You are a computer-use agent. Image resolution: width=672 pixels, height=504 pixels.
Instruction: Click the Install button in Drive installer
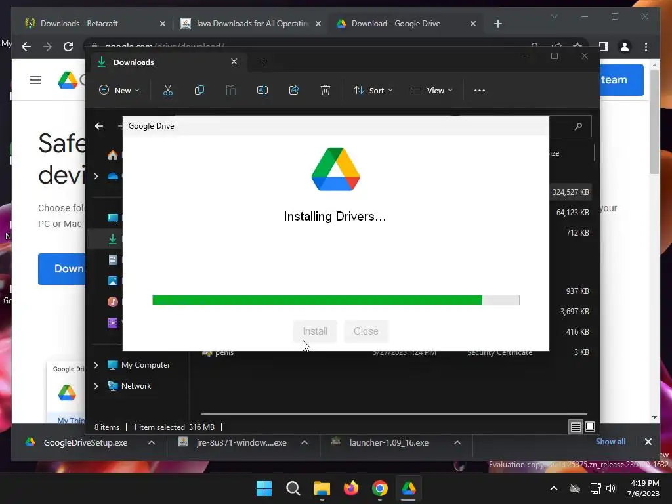(315, 331)
